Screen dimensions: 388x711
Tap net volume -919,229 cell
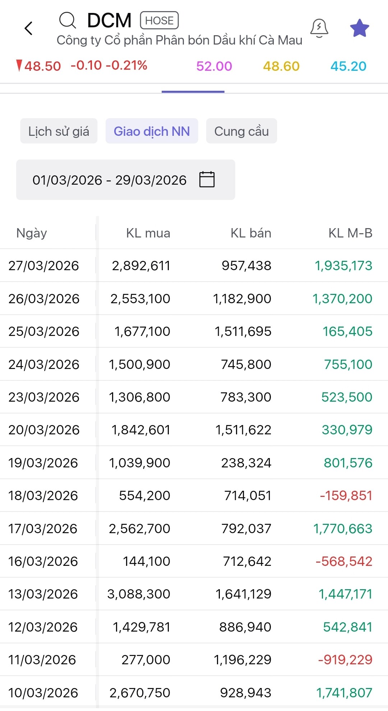point(345,660)
